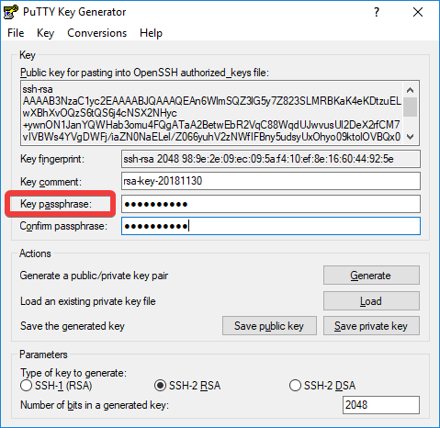Click the PuTTY Key Generator title icon
The width and height of the screenshot is (440, 428).
(10, 12)
